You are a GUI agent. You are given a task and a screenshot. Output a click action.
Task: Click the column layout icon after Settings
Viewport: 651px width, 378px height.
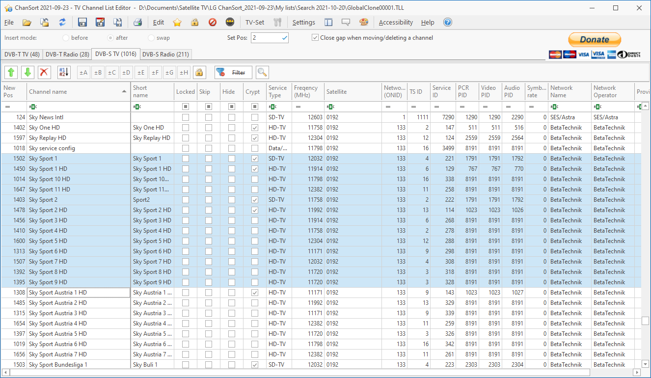pyautogui.click(x=328, y=22)
